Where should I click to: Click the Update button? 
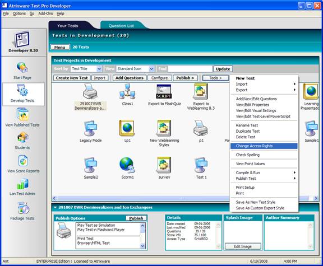pos(223,69)
